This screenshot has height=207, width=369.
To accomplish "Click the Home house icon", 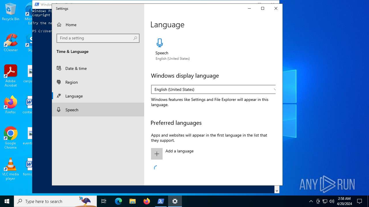I will point(59,25).
